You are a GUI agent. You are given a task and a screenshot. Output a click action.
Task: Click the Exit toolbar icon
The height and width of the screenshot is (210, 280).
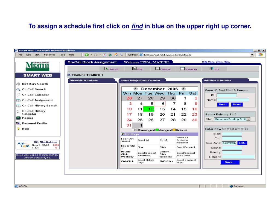pyautogui.click(x=212, y=68)
